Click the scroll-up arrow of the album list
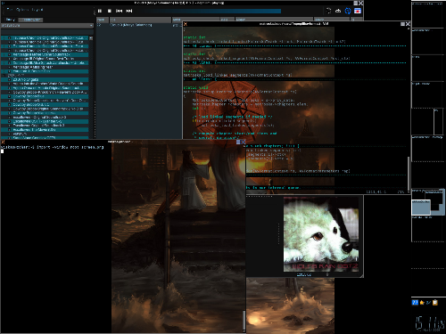Image resolution: width=446 pixels, height=334 pixels. click(91, 38)
